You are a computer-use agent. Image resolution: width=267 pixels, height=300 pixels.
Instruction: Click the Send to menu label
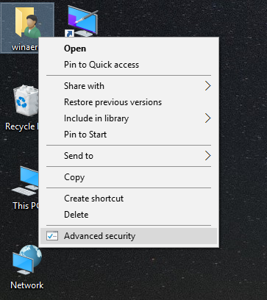click(79, 156)
